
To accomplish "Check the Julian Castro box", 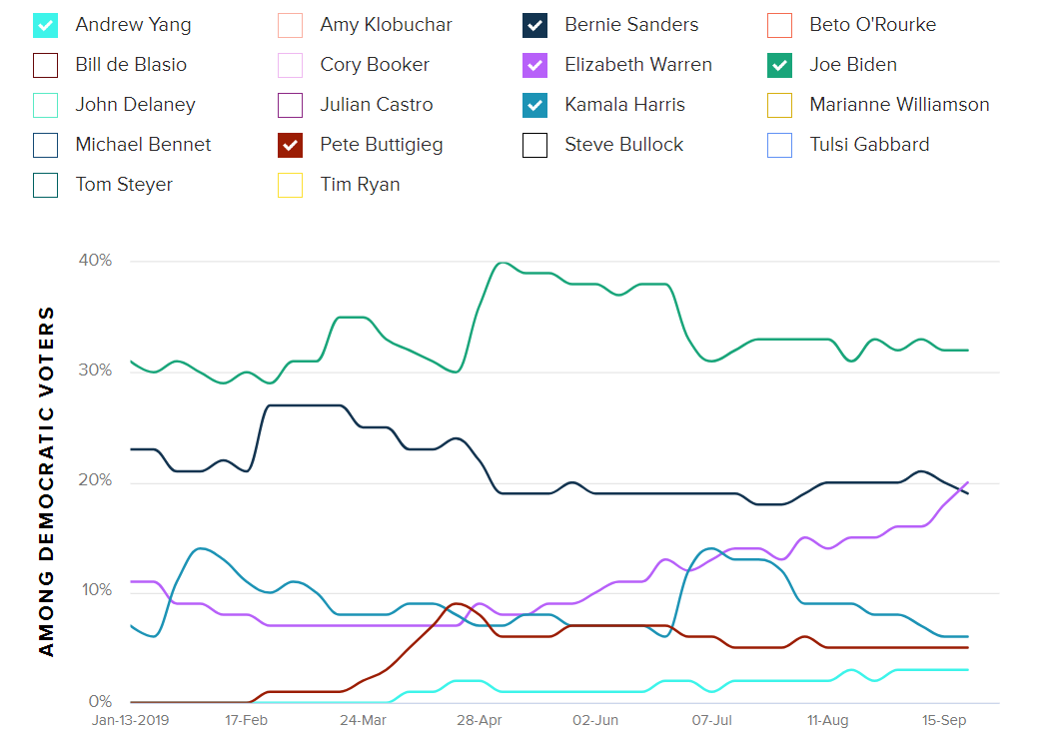I will (290, 105).
